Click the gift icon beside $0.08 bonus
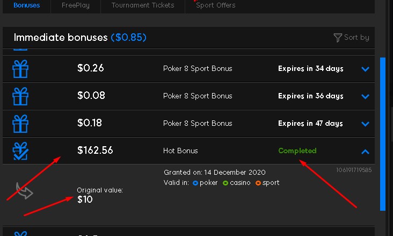The width and height of the screenshot is (393, 236). tap(20, 96)
